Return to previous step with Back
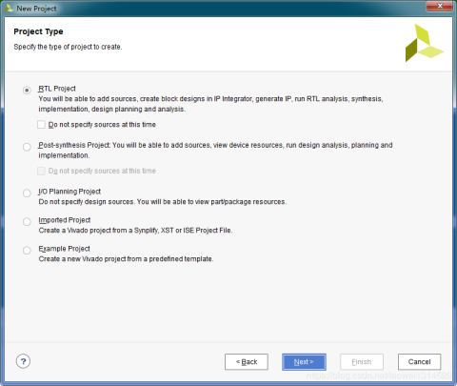 [247, 362]
